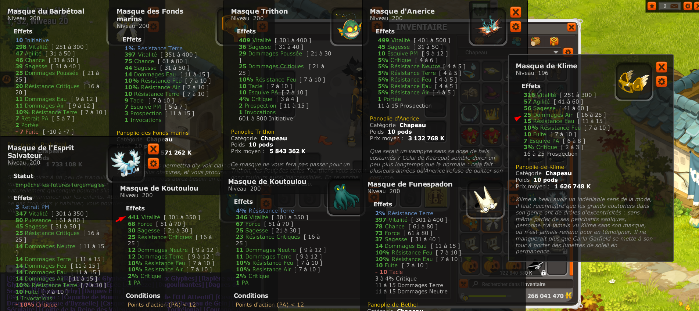Select the wood log resources inventory tab

coord(535,41)
